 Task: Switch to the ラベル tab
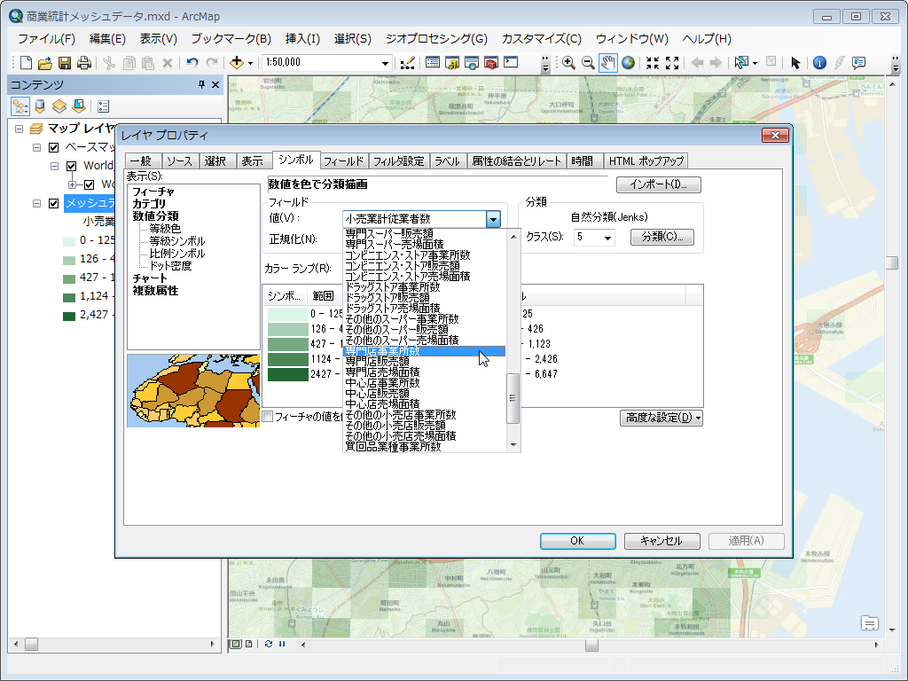[447, 161]
